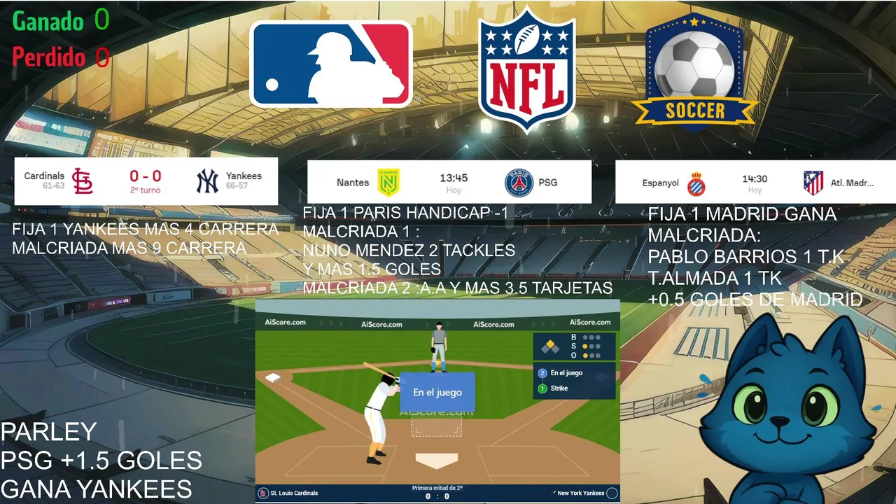Click 'MALCRIADA 2 :A.A Y MAS 3.5 TARJETAS' text
This screenshot has width=896, height=504.
[x=458, y=288]
